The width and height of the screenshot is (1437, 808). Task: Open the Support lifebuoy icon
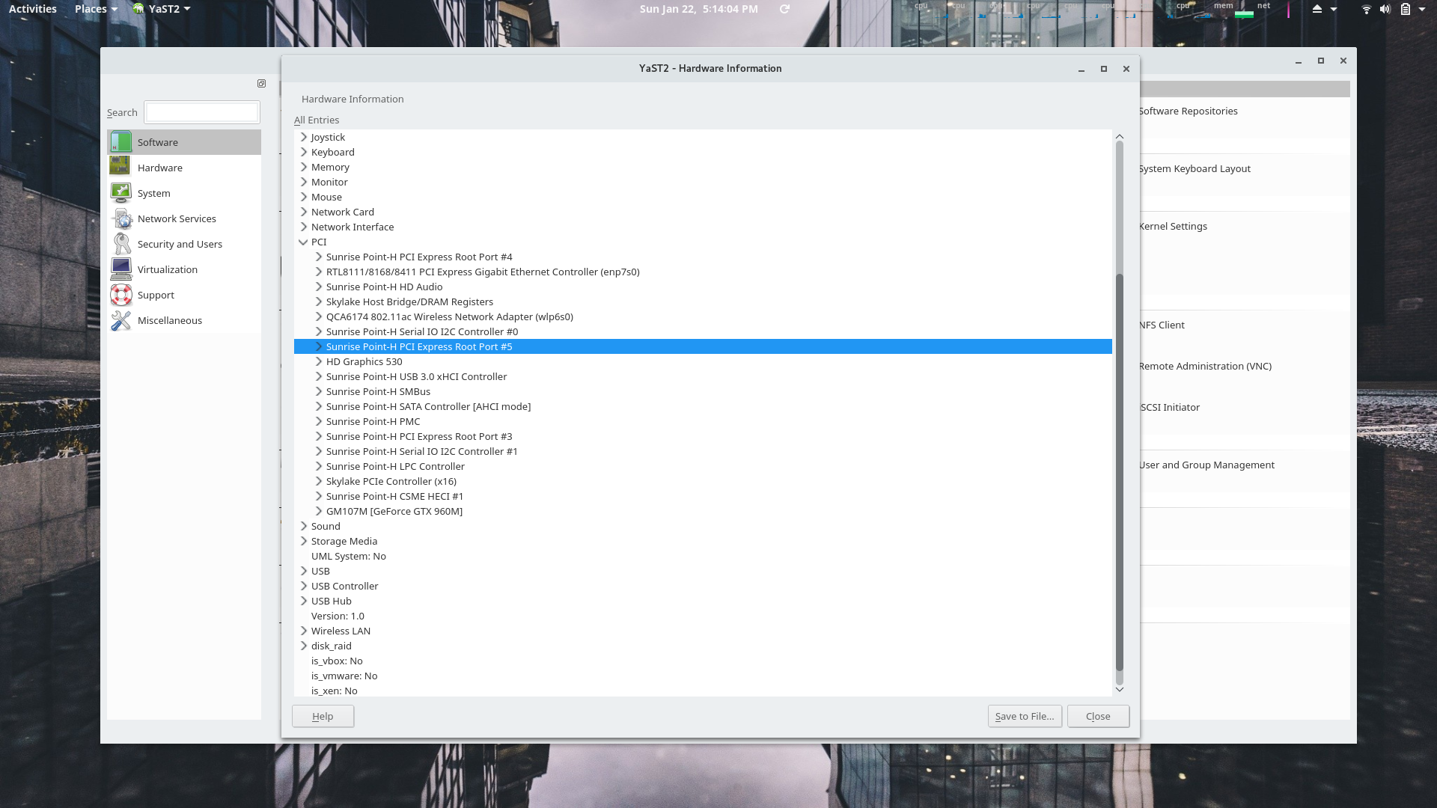tap(120, 295)
